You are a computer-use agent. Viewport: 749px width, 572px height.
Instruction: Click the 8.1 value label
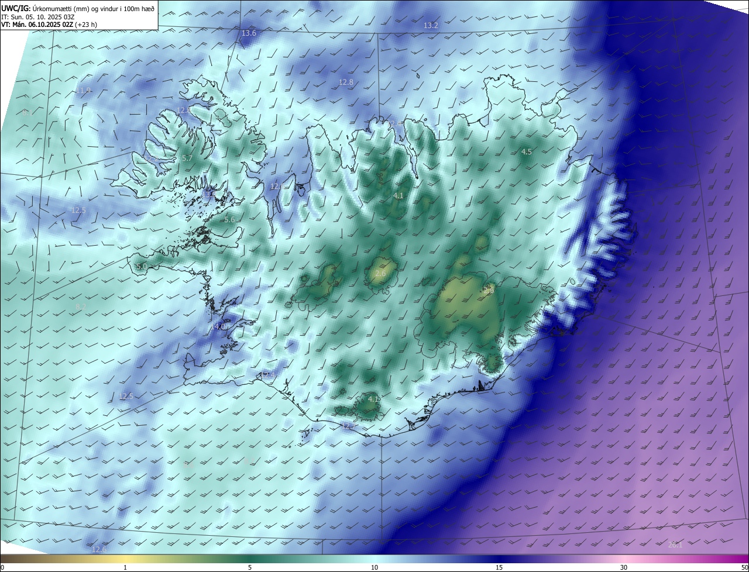tap(28, 112)
